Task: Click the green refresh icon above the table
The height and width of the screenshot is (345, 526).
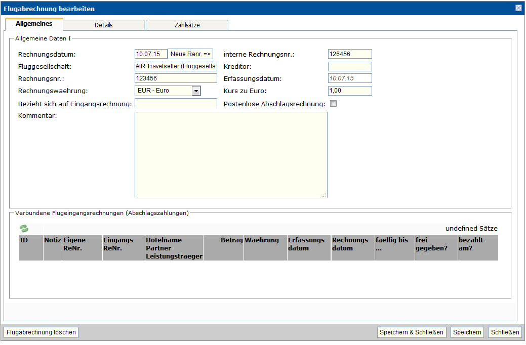Action: 24,229
